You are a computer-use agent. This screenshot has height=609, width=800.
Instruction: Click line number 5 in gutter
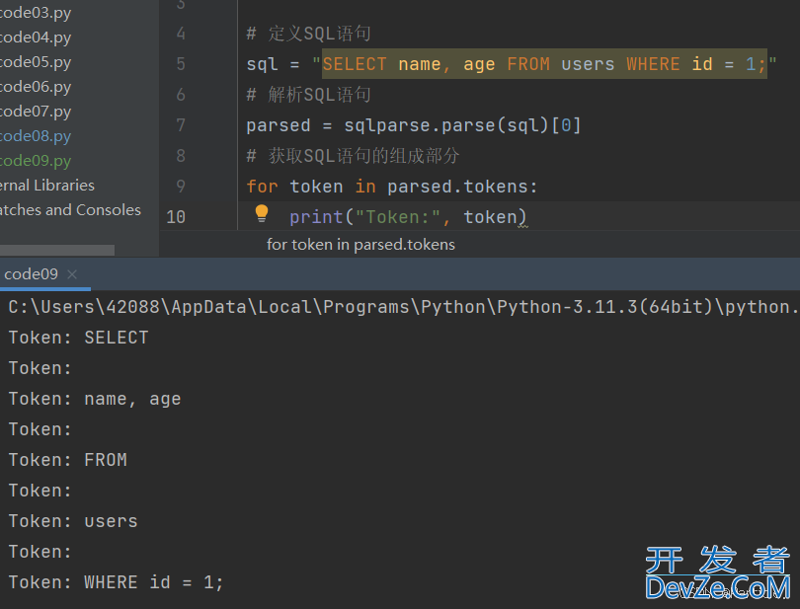pos(181,64)
